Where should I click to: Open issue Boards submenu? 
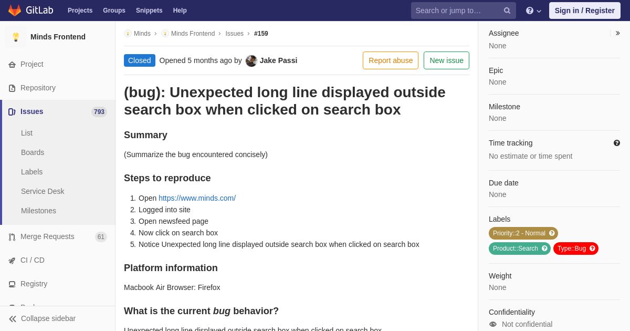pyautogui.click(x=33, y=152)
